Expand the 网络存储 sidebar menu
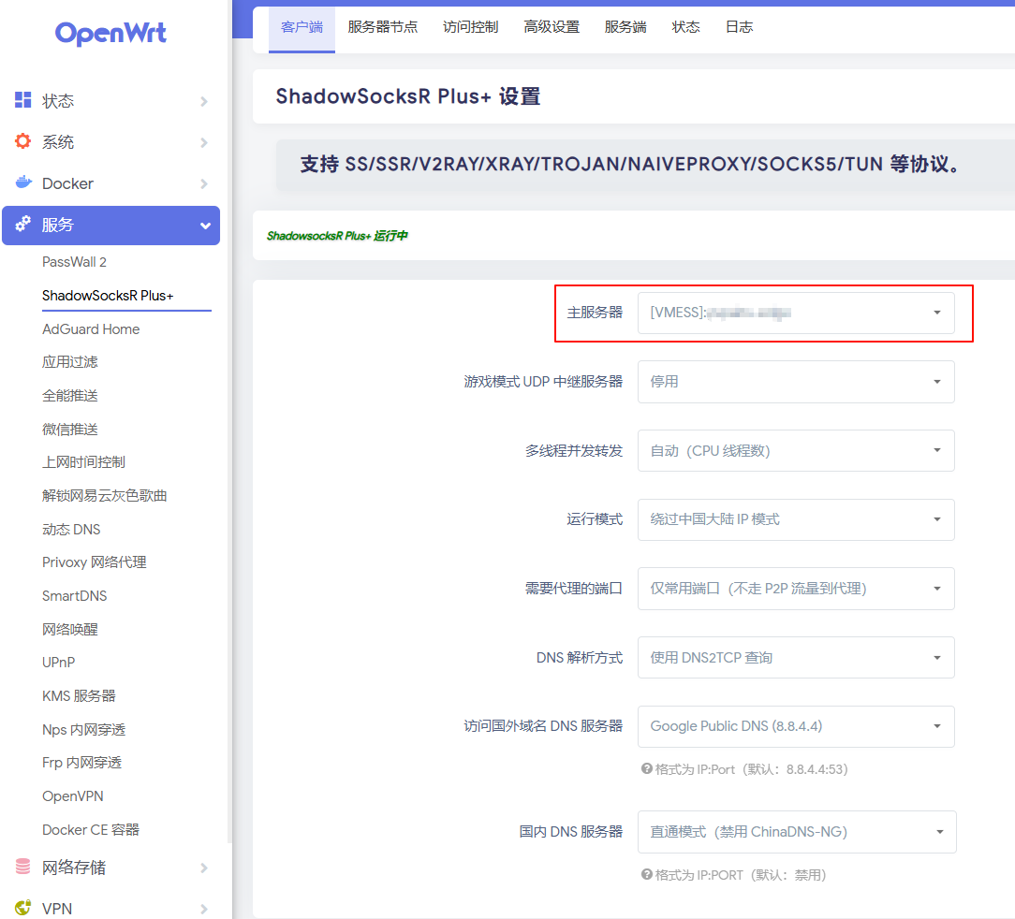 tap(110, 868)
